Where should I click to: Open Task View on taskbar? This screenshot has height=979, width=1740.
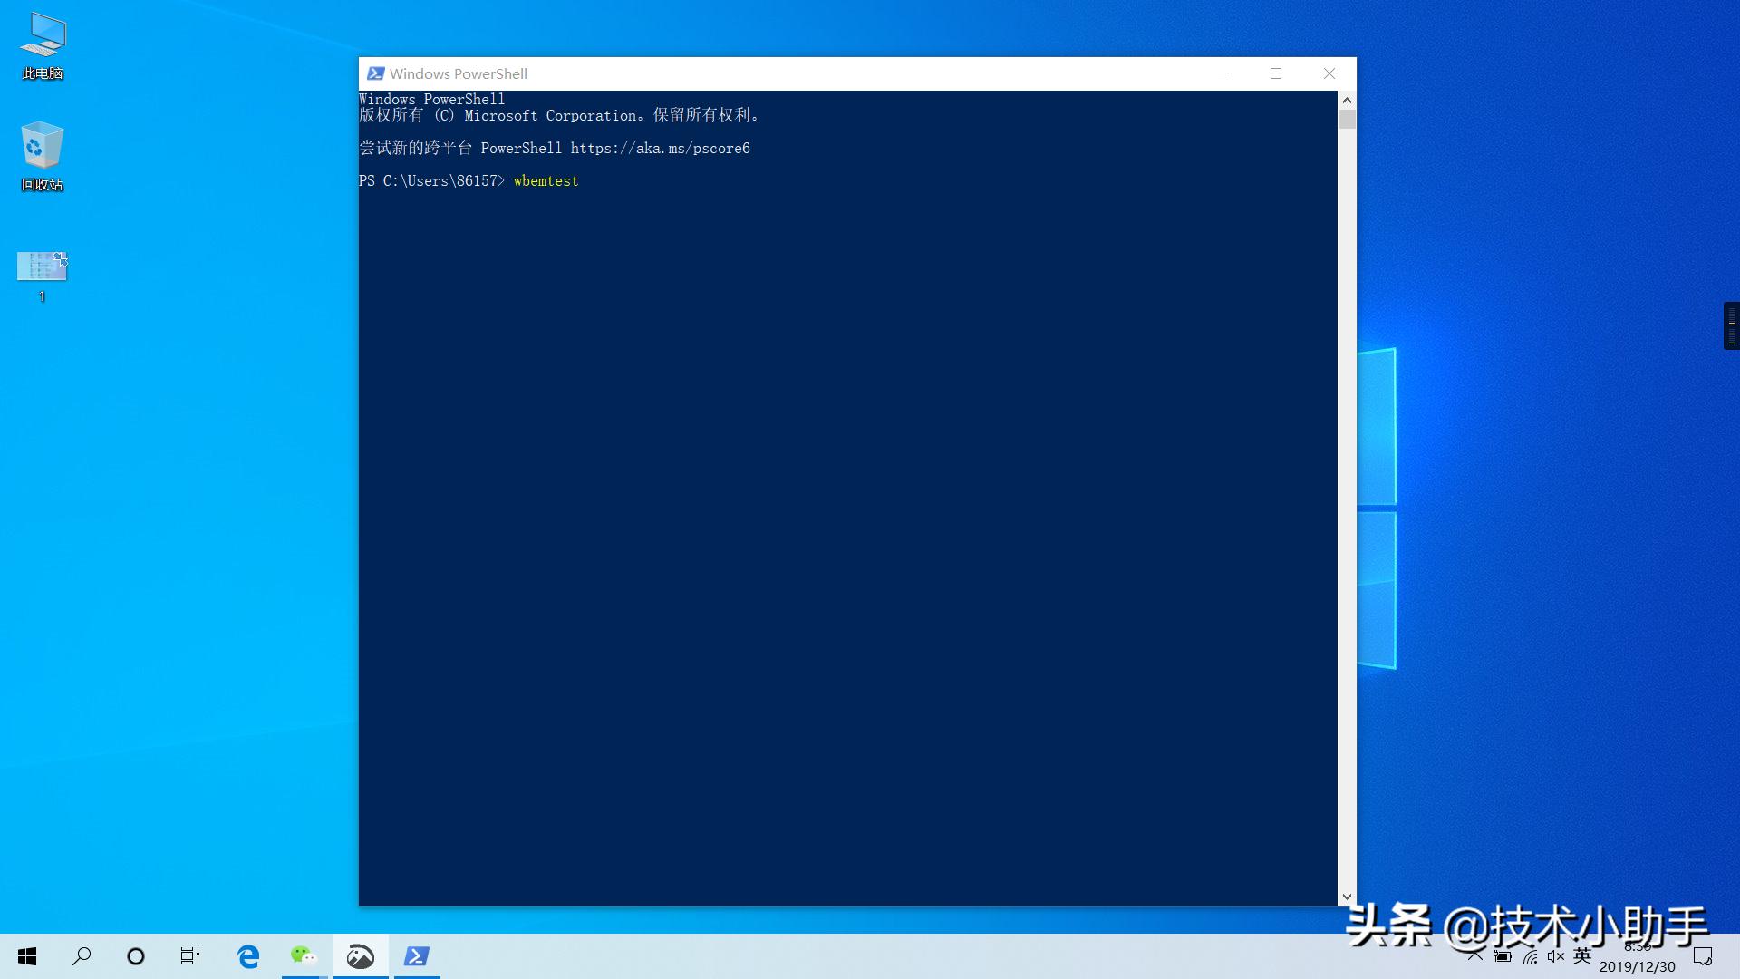(x=190, y=956)
